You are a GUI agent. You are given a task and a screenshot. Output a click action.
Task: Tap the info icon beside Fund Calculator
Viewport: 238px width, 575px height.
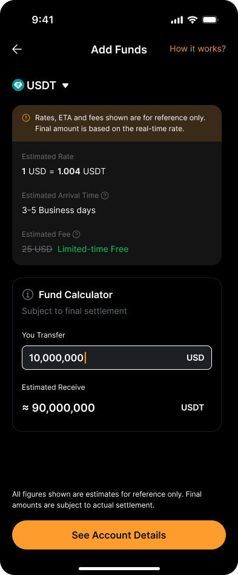pyautogui.click(x=28, y=294)
